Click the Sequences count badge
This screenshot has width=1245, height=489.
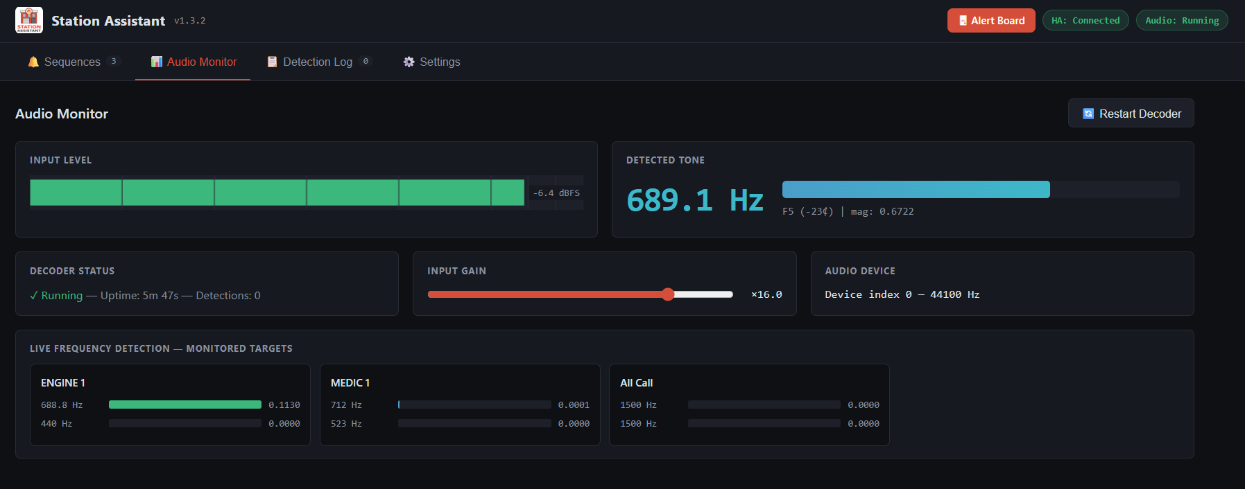[114, 62]
